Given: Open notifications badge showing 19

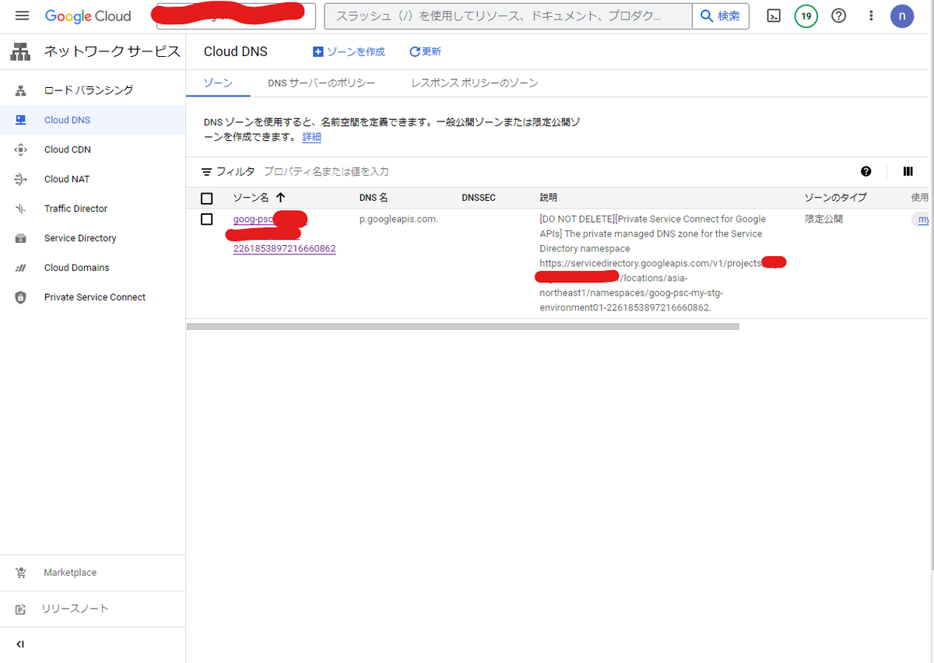Looking at the screenshot, I should pos(806,16).
